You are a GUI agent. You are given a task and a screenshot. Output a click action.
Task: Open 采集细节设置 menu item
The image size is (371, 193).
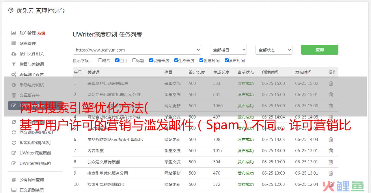click(x=32, y=74)
